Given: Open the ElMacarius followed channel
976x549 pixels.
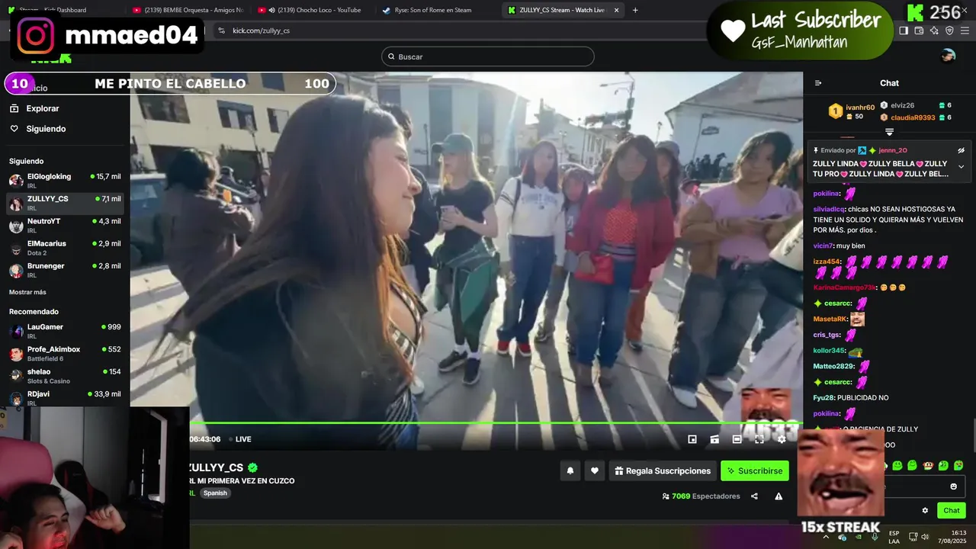Looking at the screenshot, I should [65, 247].
